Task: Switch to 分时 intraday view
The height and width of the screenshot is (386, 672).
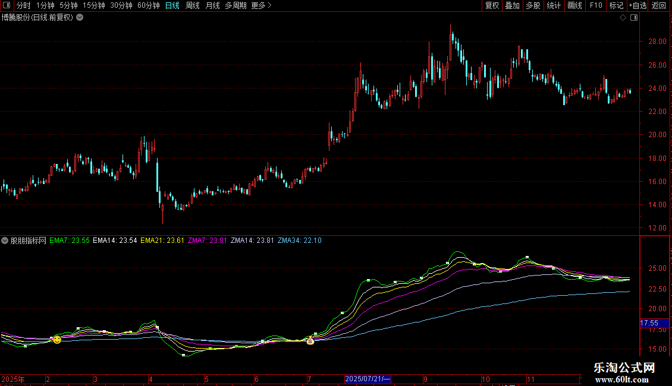Action: click(x=24, y=5)
